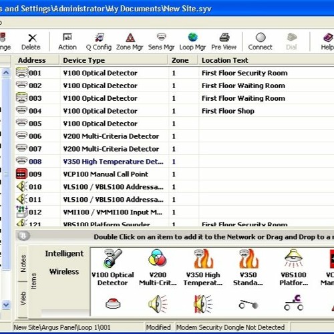Image resolution: width=334 pixels, height=334 pixels.
Task: Select 'First Floor Shop' location text
Action: click(x=228, y=111)
